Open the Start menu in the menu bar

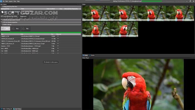tap(7, 1)
